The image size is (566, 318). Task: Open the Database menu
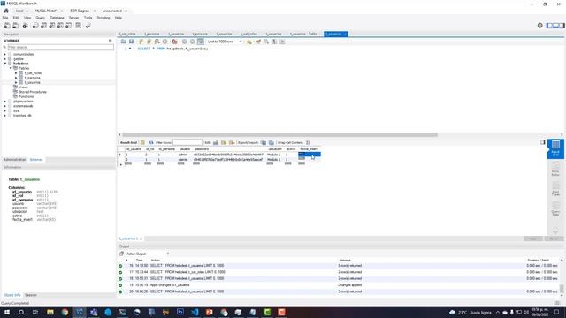pos(57,18)
